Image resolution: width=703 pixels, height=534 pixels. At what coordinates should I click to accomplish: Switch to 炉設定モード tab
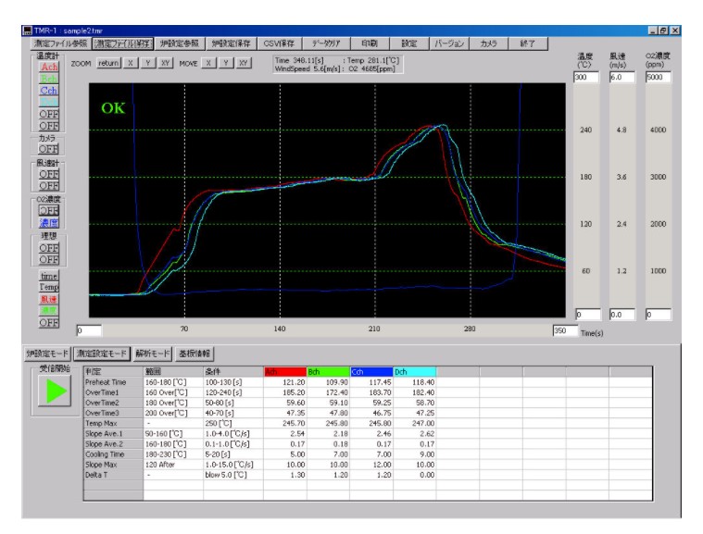pos(47,354)
